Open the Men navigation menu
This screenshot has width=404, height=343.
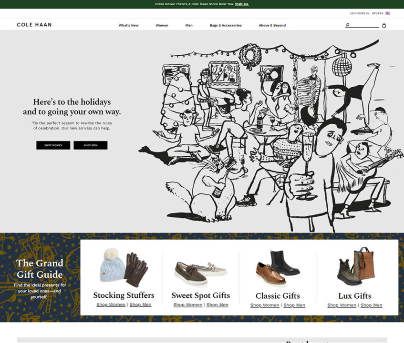click(188, 25)
